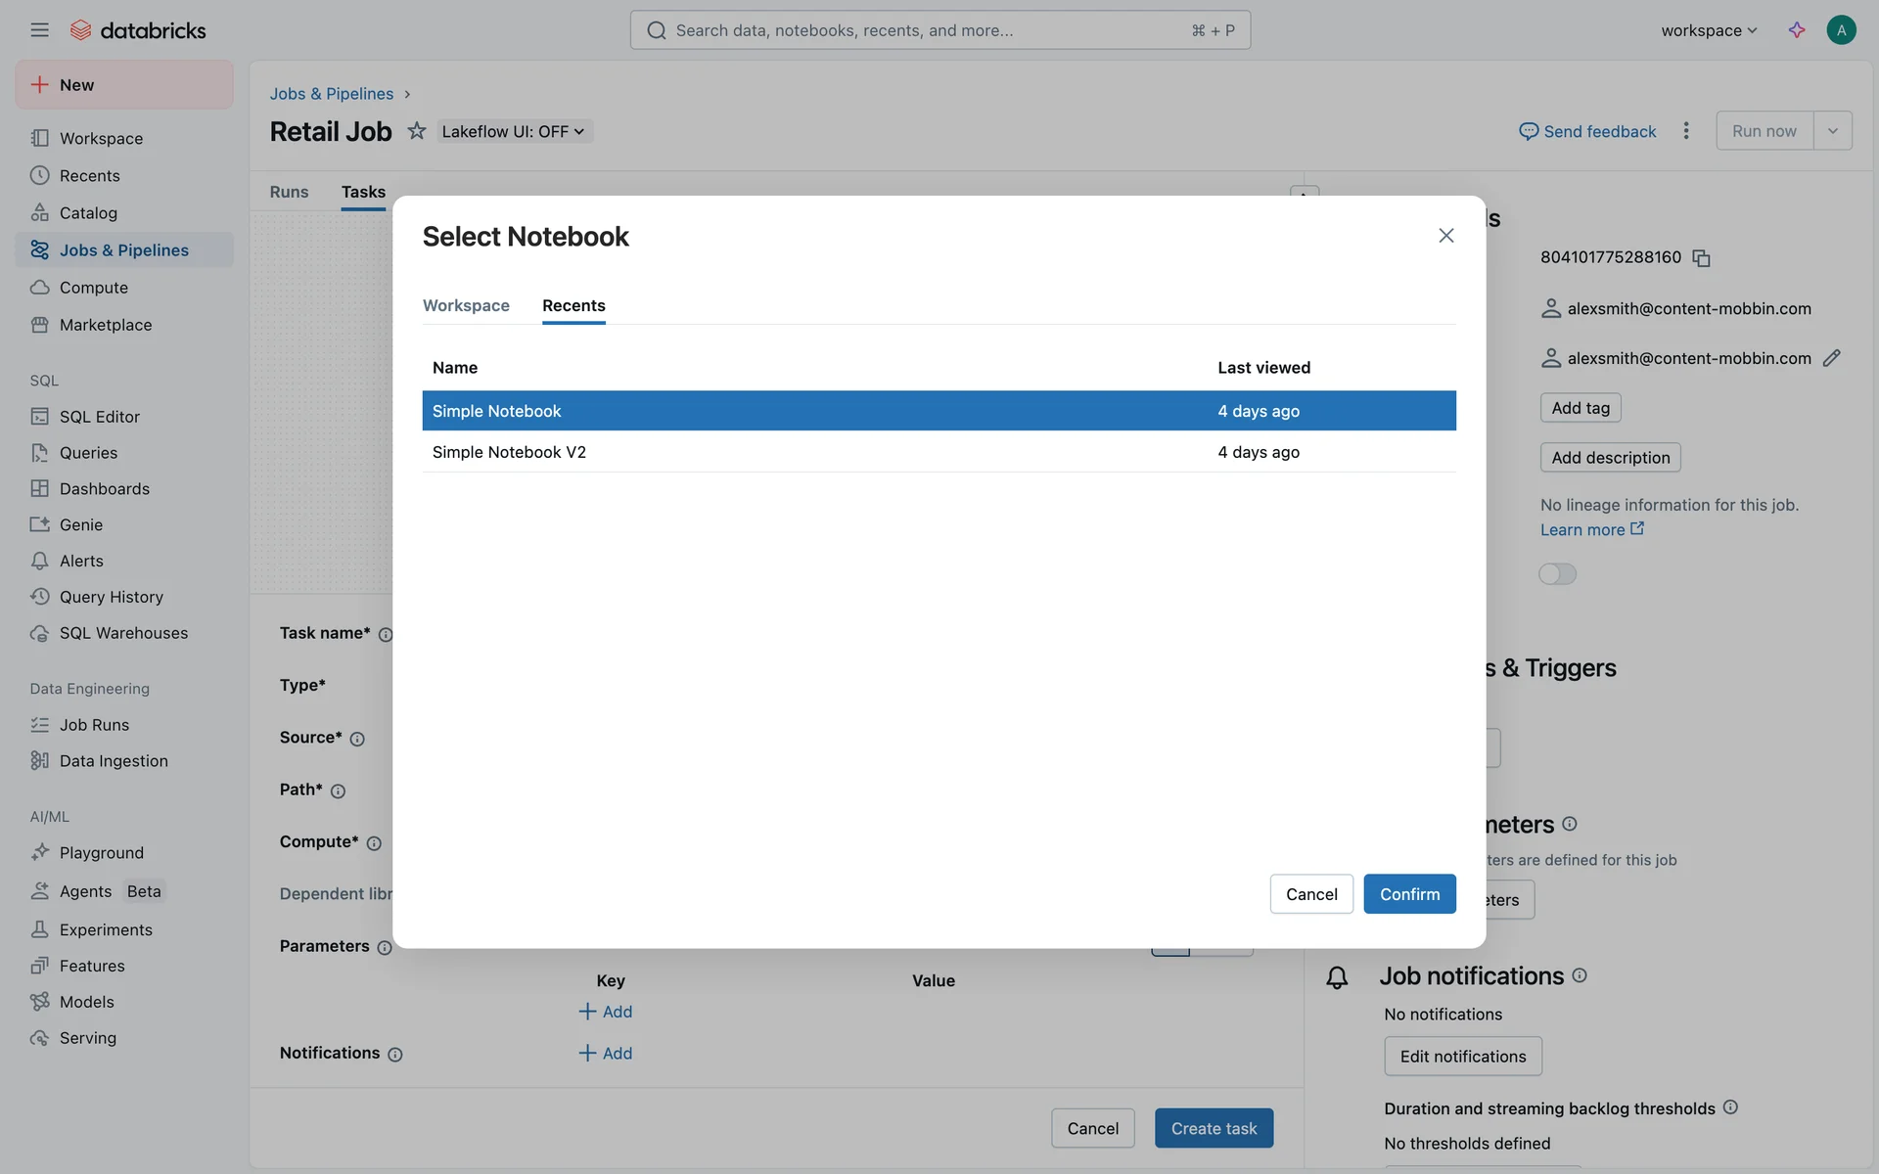Toggle the lineage switch in job details
The width and height of the screenshot is (1879, 1174).
1557,574
